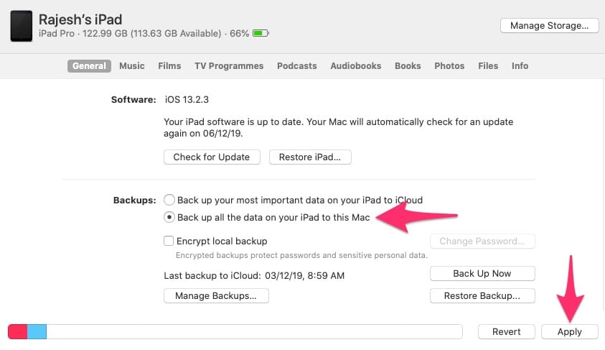Open the Films tab
The height and width of the screenshot is (350, 605).
[169, 65]
